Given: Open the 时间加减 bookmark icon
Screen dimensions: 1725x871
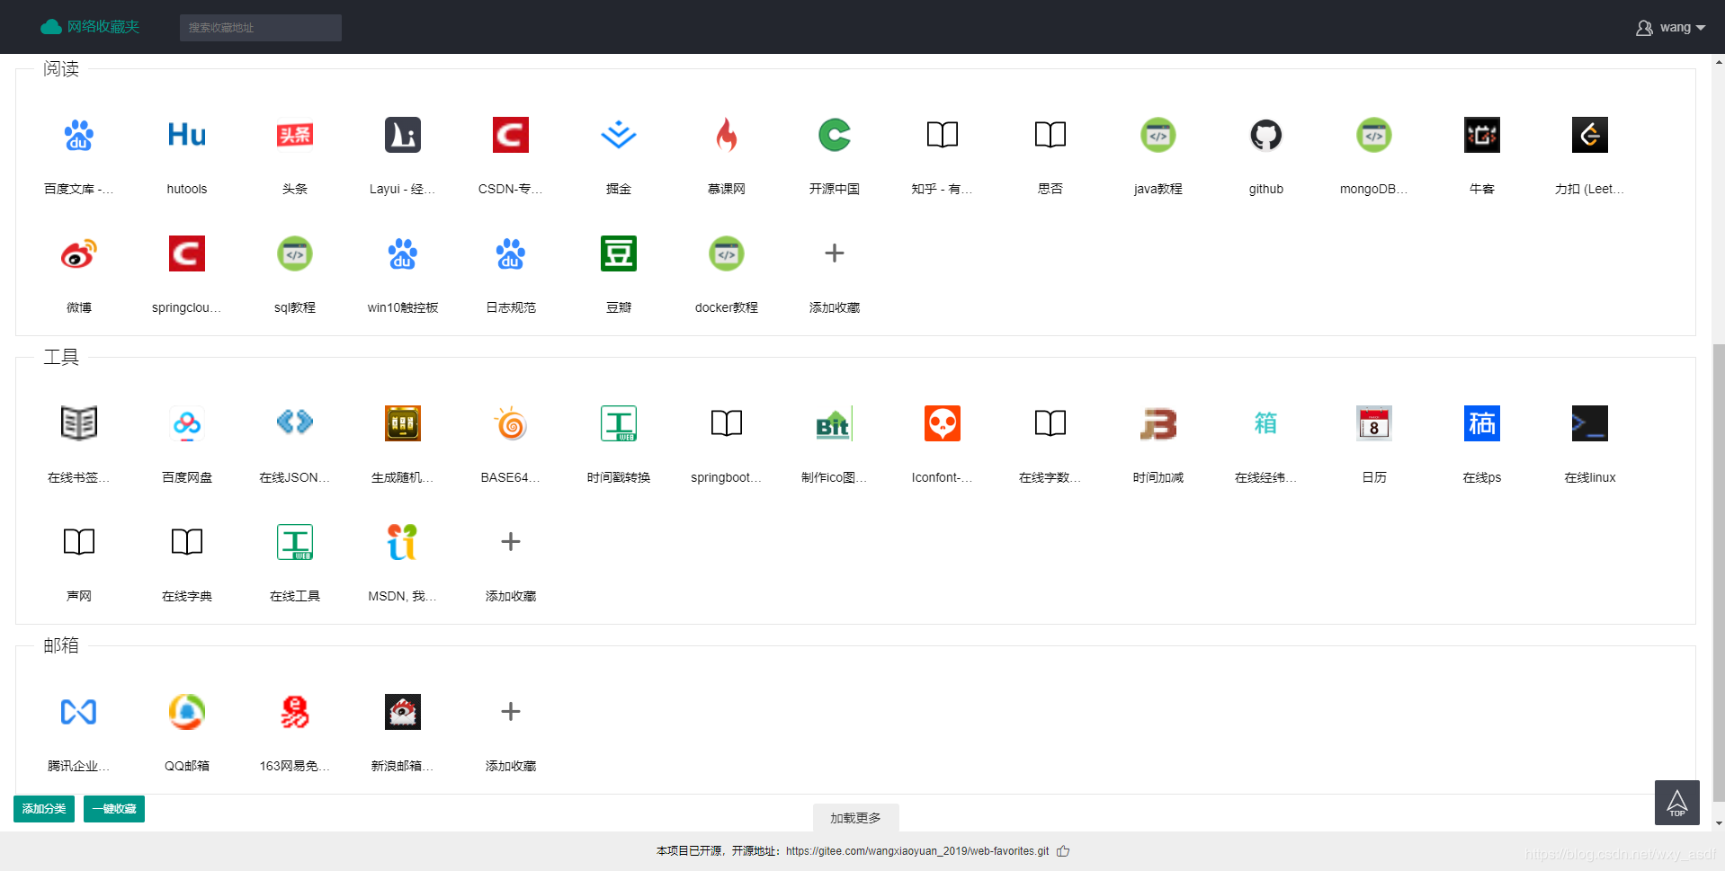Looking at the screenshot, I should (x=1158, y=423).
